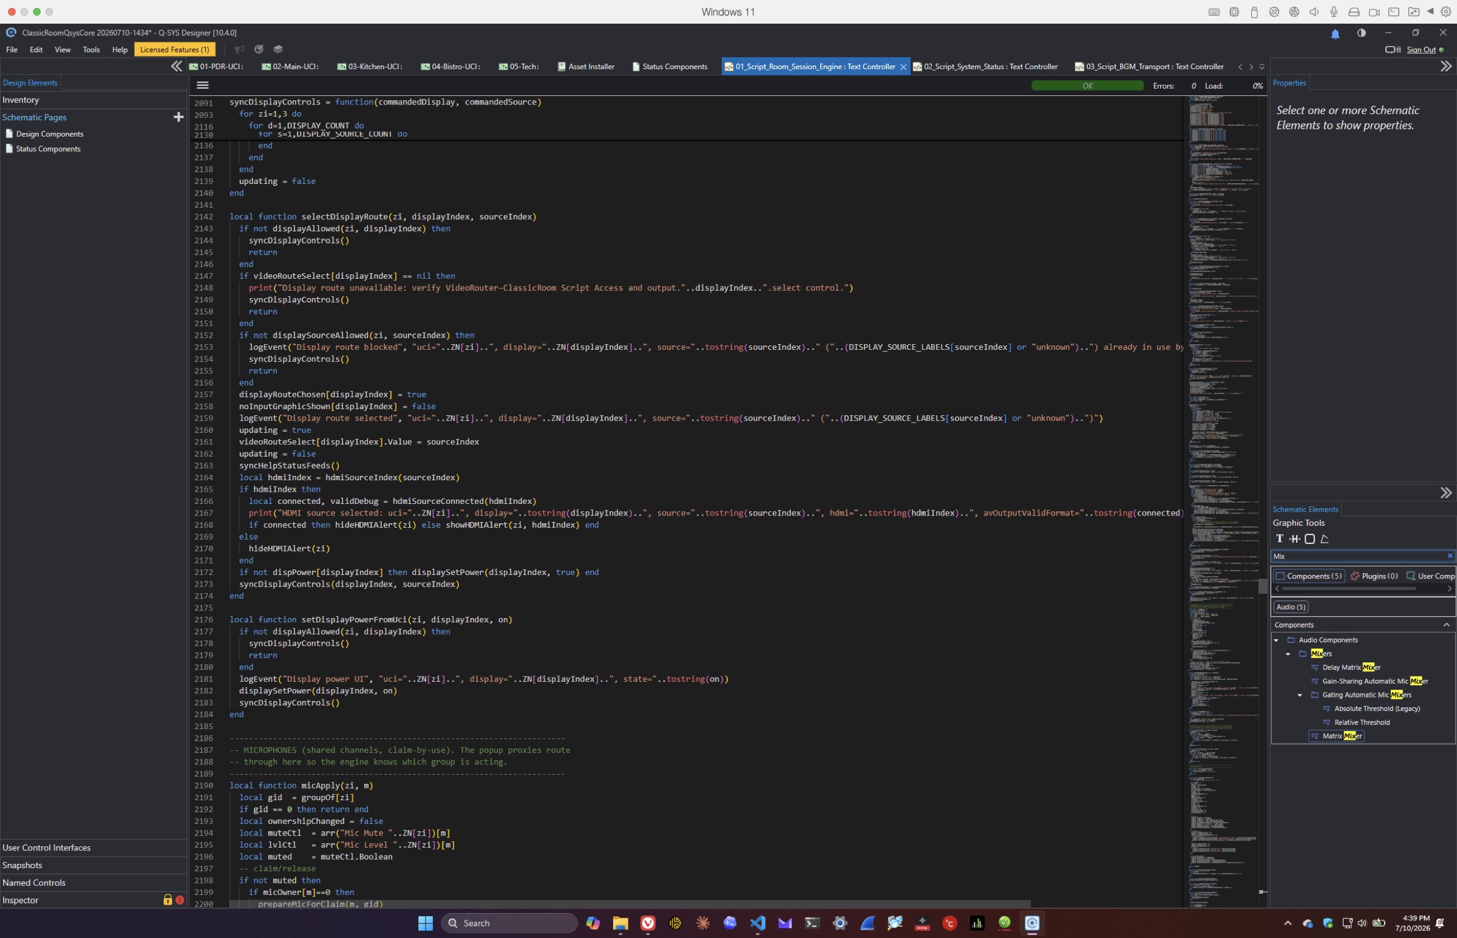Open the script editor hamburger menu

click(203, 85)
